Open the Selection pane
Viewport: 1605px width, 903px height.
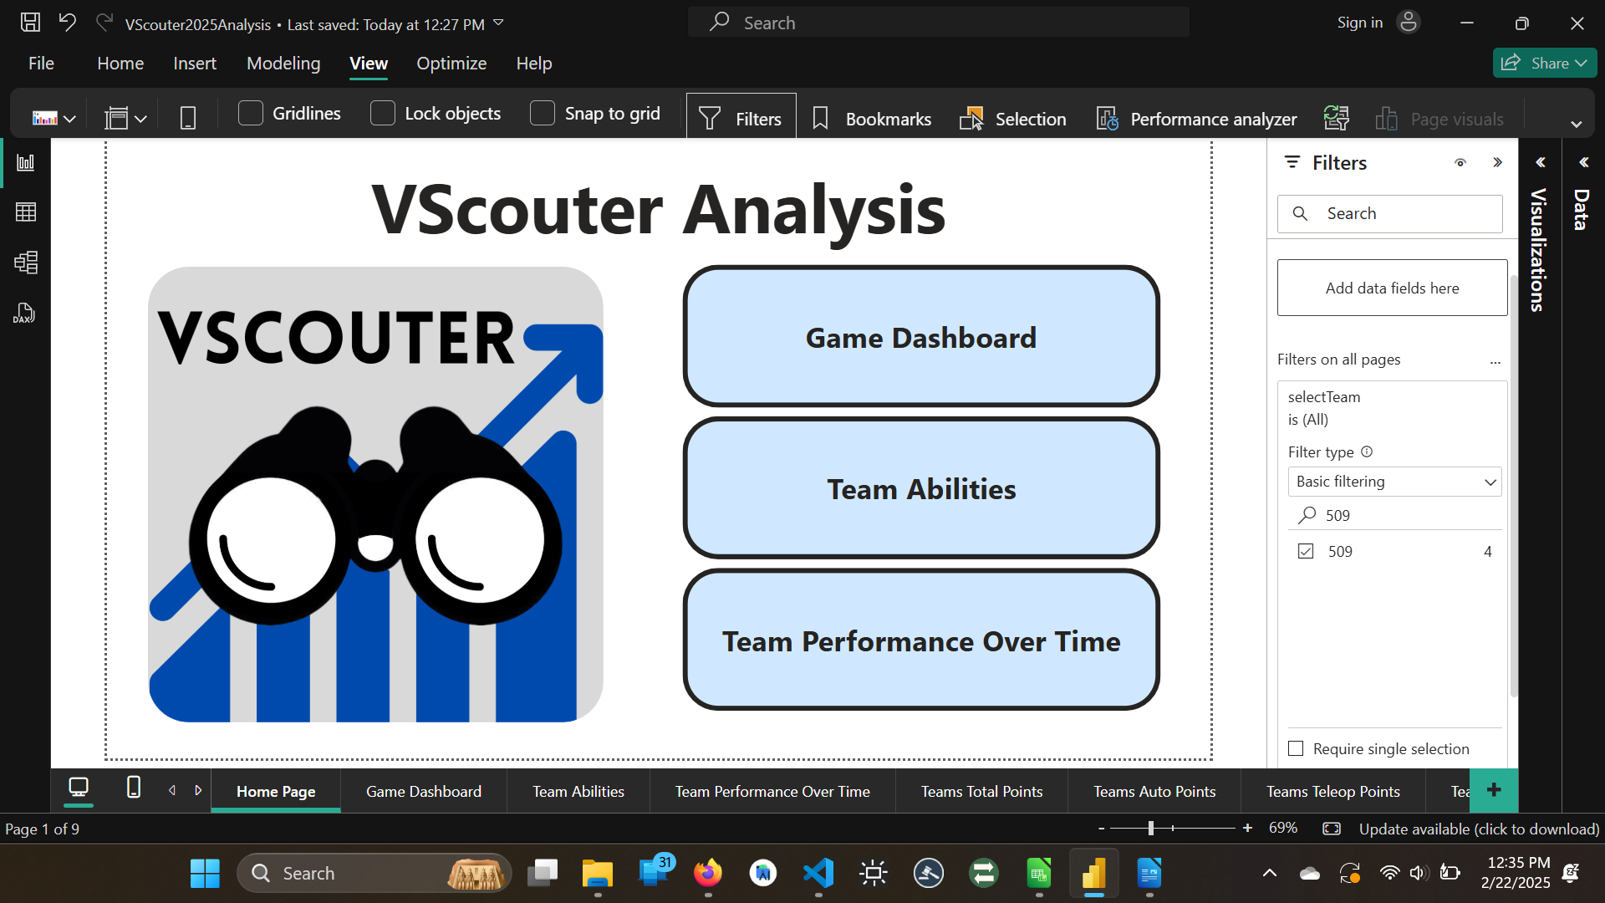click(x=1013, y=119)
